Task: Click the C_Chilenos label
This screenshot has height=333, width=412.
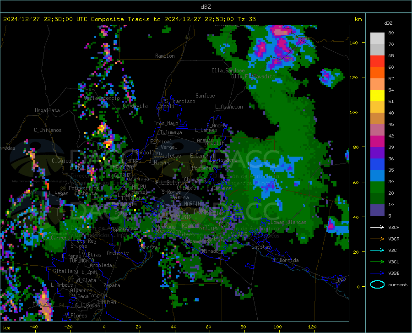Action: (48, 130)
